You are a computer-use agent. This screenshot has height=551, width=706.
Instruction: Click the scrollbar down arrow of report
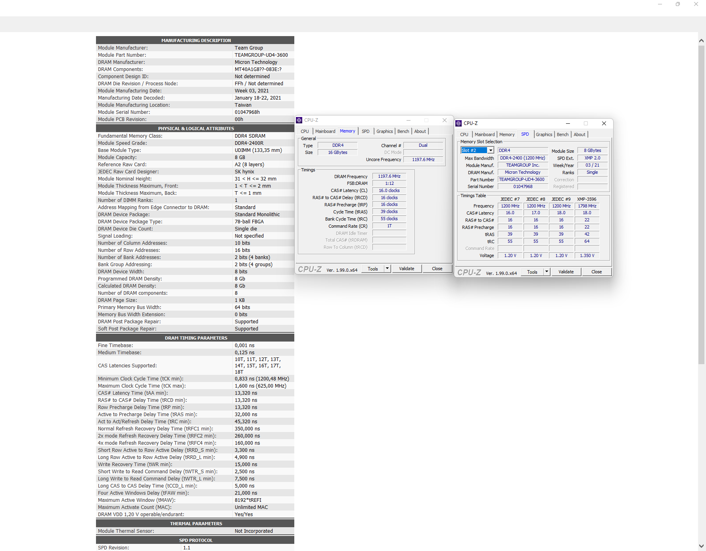point(701,546)
